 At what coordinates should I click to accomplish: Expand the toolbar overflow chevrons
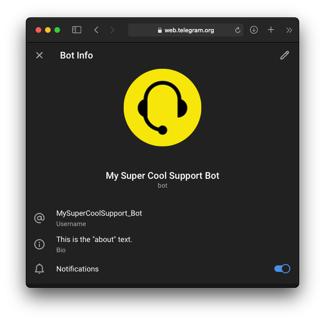[289, 30]
